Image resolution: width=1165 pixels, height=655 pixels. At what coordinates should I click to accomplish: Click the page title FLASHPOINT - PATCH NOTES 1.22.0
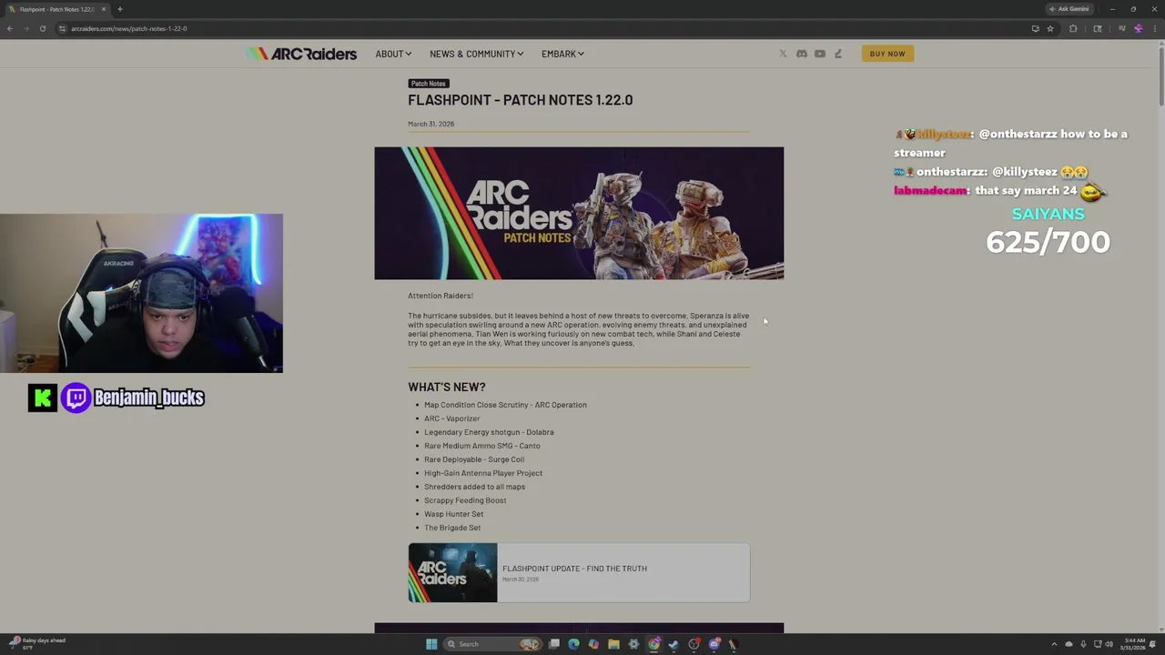pyautogui.click(x=520, y=100)
